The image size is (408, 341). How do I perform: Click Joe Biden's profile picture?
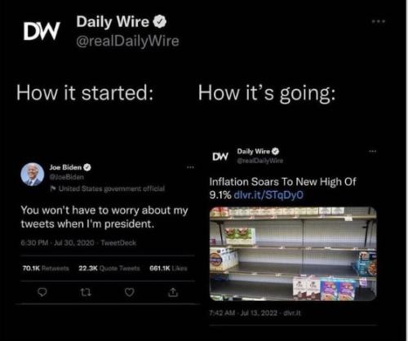(x=33, y=175)
